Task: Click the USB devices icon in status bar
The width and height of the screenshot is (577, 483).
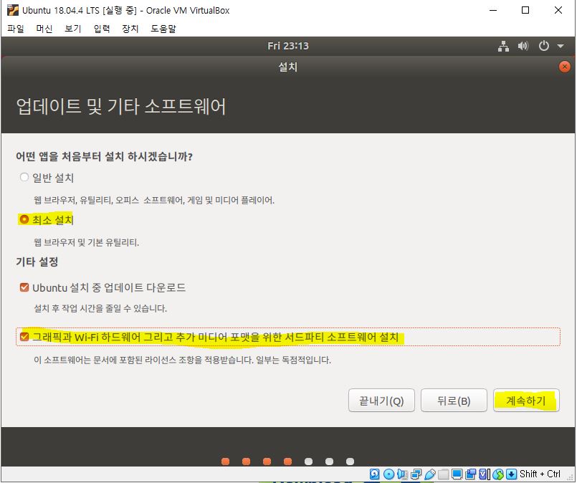Action: (x=430, y=474)
